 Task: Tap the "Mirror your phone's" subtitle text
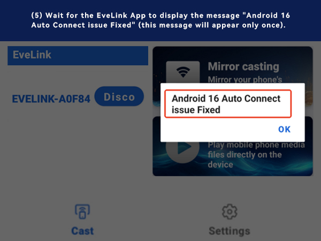pyautogui.click(x=245, y=79)
